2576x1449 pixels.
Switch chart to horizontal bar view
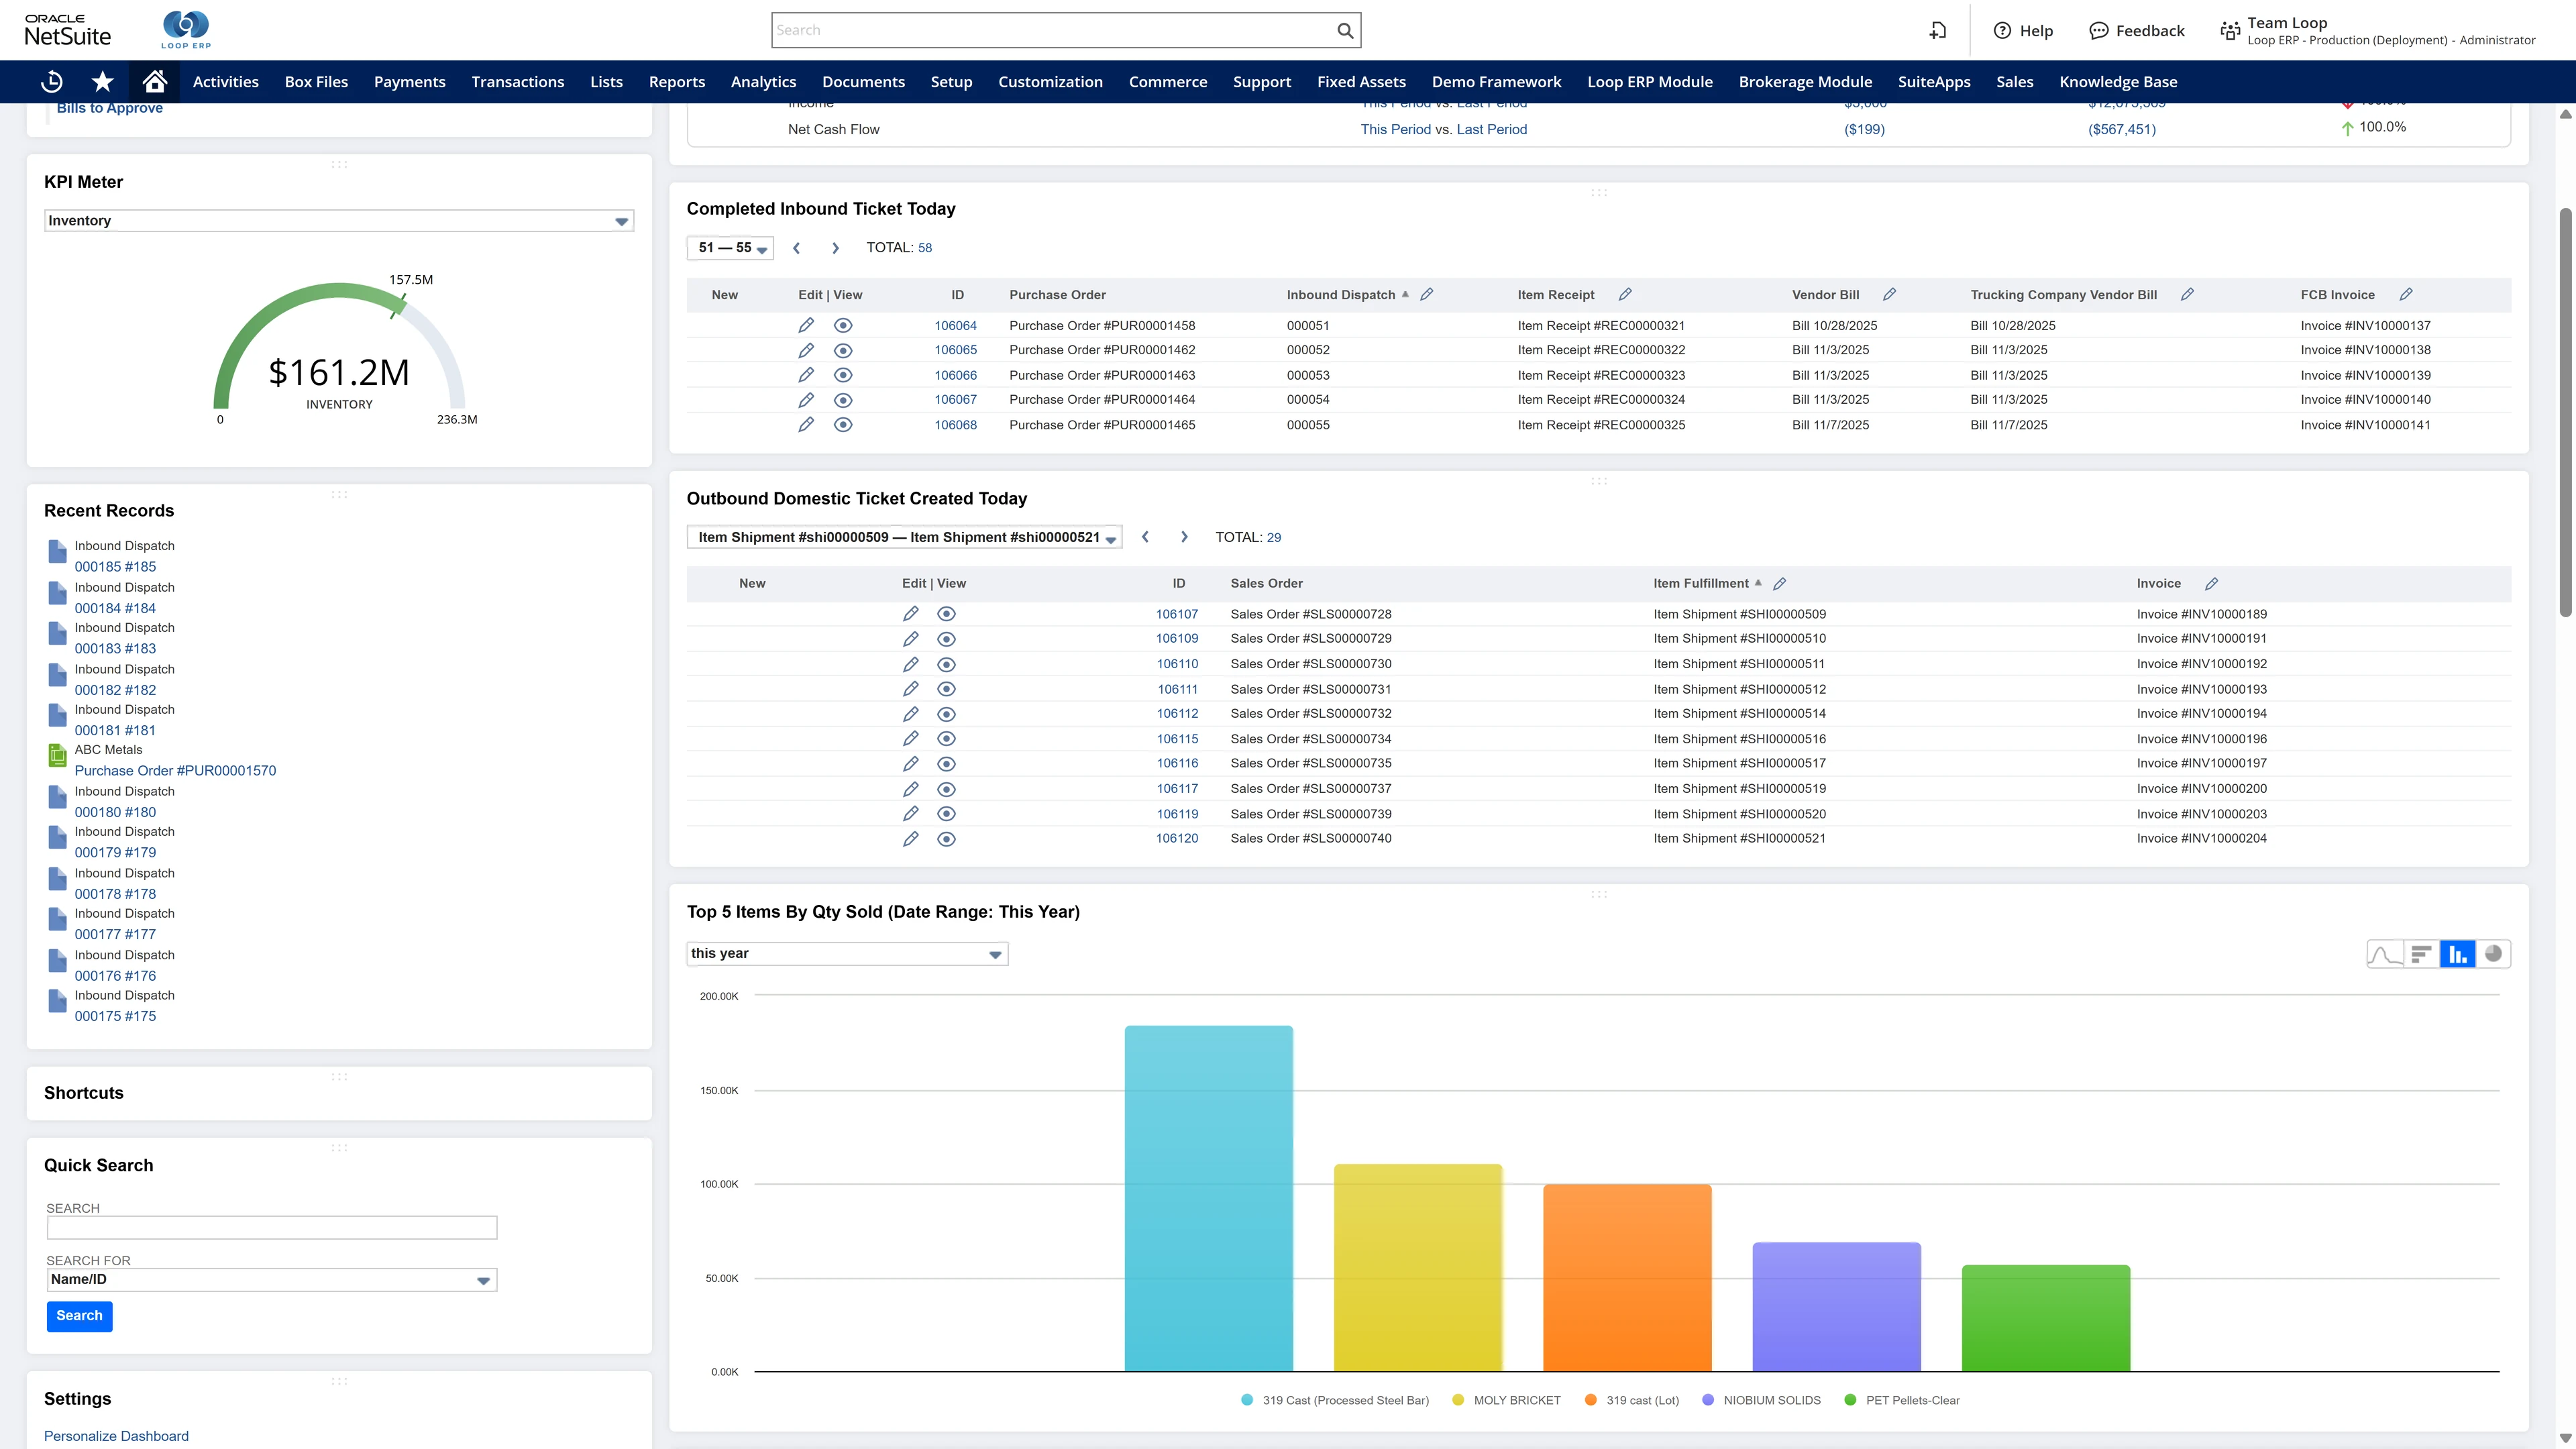pyautogui.click(x=2421, y=954)
